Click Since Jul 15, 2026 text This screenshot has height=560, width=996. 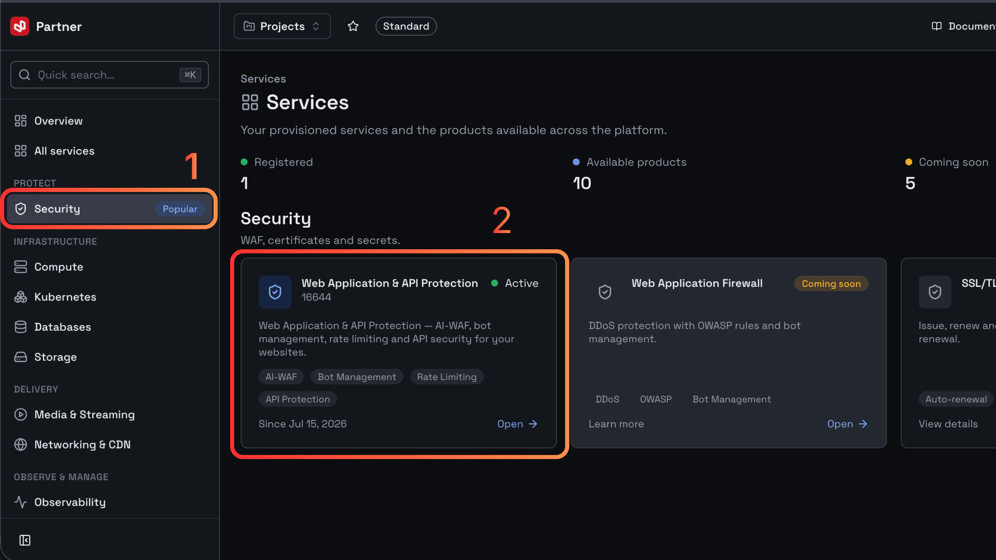[302, 424]
